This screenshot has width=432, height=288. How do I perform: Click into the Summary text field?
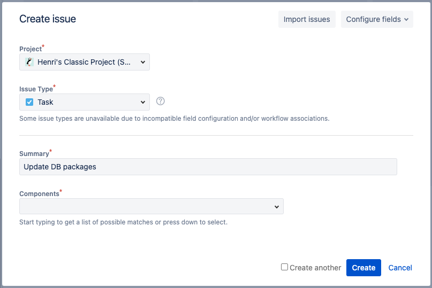[x=208, y=167]
